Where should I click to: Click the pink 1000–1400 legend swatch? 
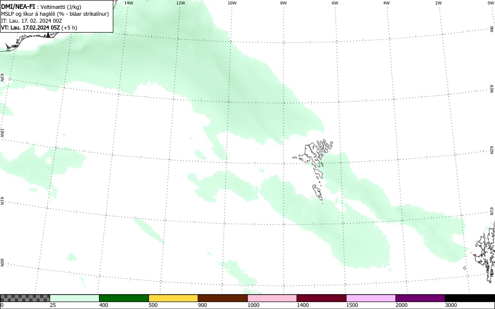(x=272, y=298)
